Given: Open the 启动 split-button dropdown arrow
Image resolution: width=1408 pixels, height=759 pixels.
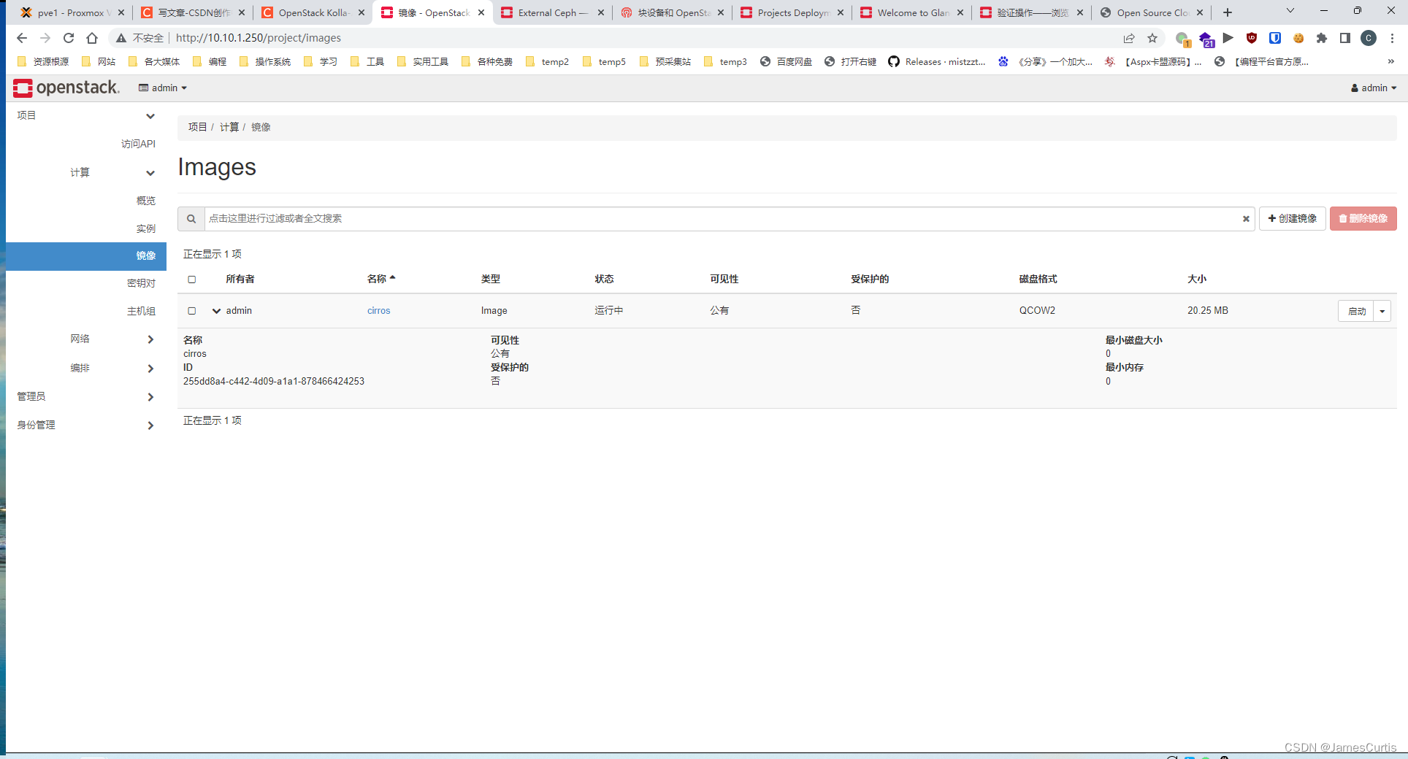Looking at the screenshot, I should point(1382,311).
